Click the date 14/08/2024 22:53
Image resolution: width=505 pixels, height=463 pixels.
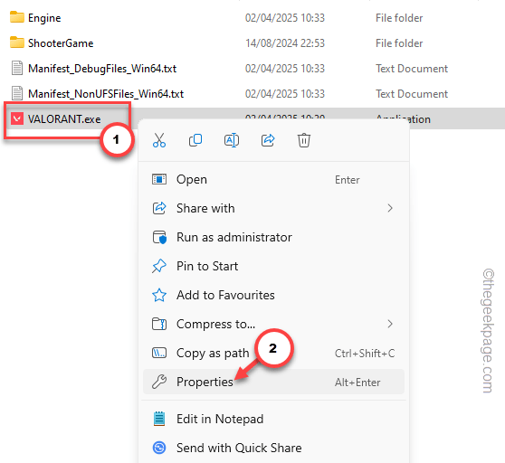pos(285,43)
